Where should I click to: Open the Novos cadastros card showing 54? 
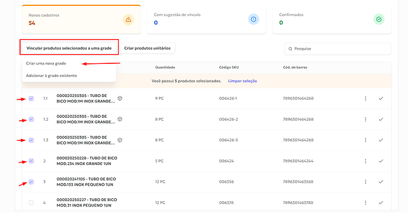click(x=81, y=20)
